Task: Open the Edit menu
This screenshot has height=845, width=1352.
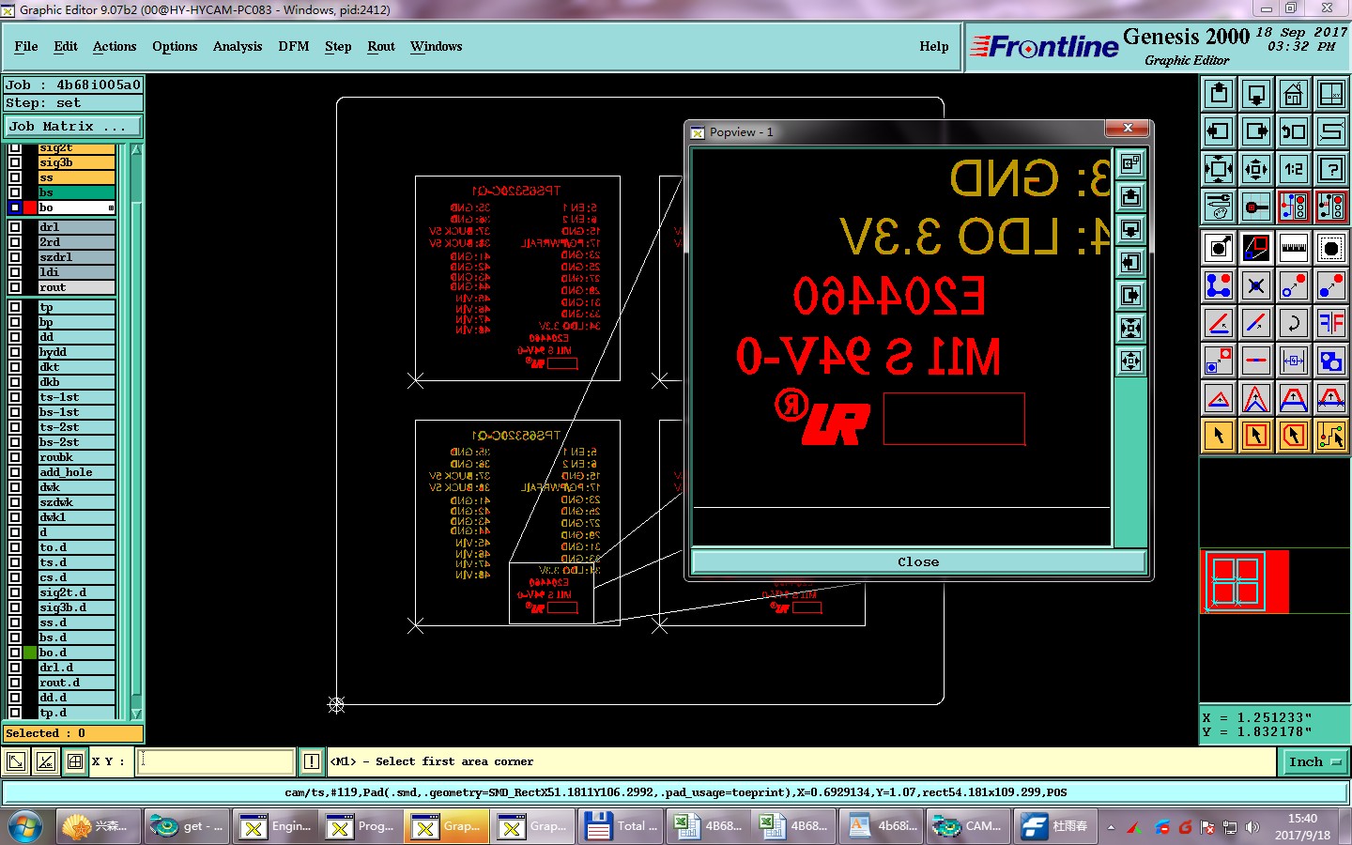Action: 66,46
